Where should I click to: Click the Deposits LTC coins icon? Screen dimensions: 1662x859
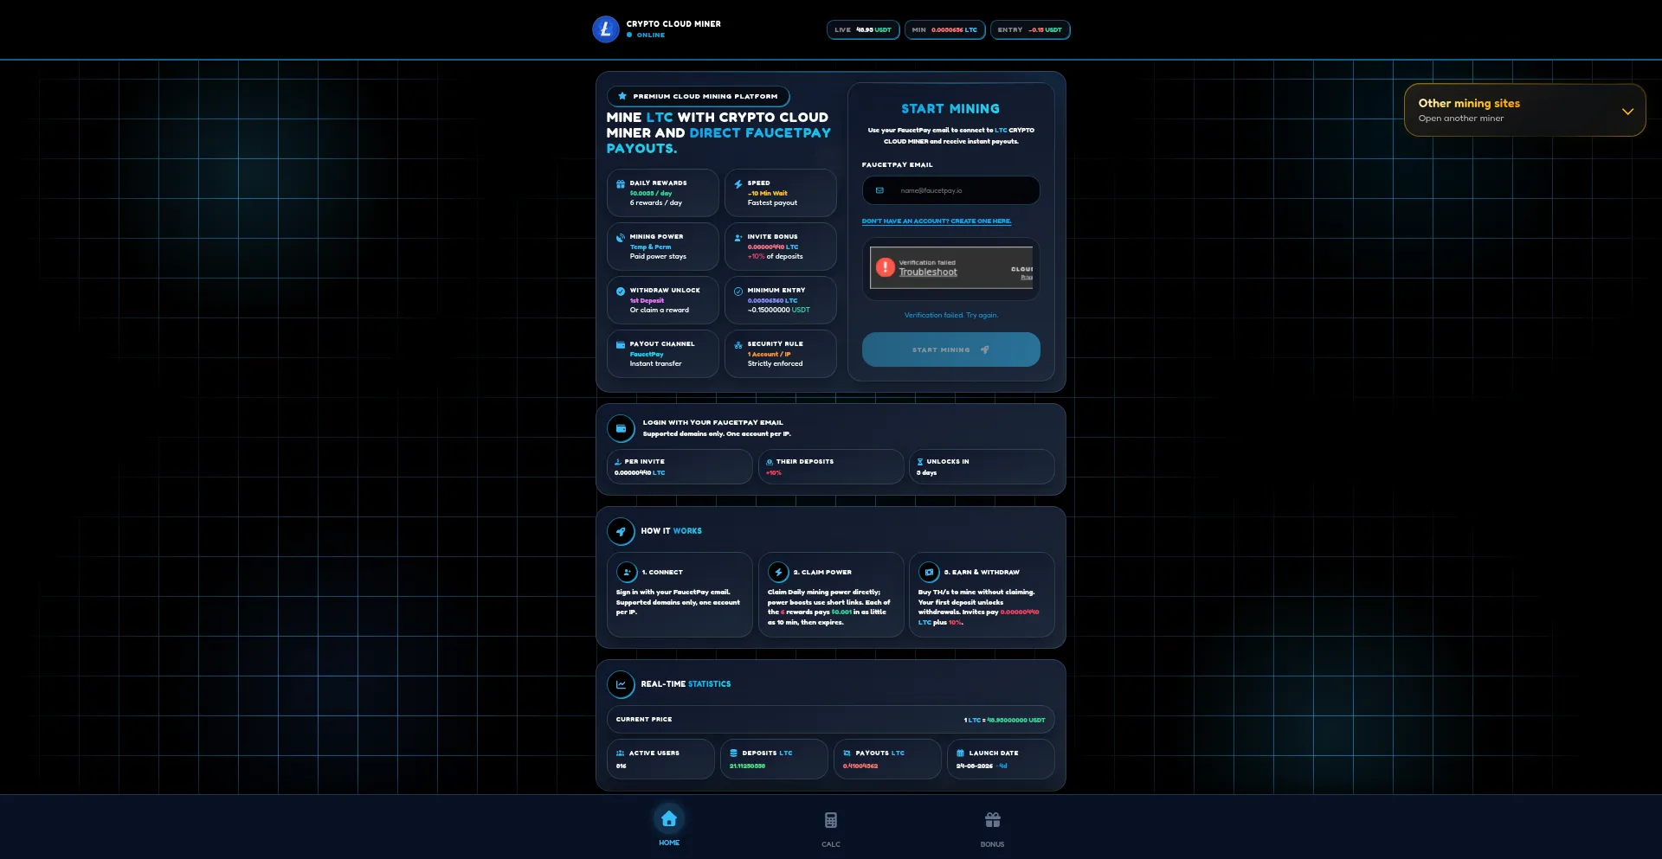click(734, 753)
